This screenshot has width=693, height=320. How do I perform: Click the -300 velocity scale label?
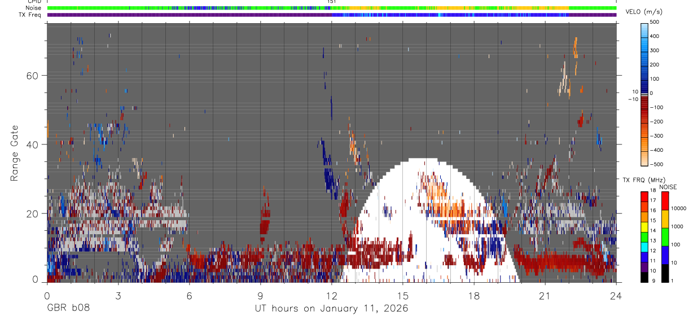656,136
